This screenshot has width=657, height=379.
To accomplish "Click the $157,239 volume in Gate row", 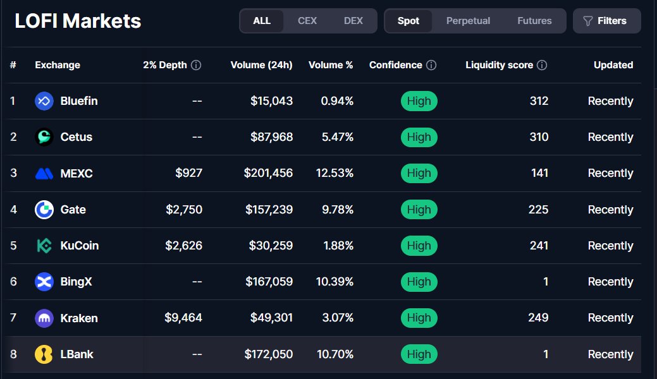I will point(269,209).
